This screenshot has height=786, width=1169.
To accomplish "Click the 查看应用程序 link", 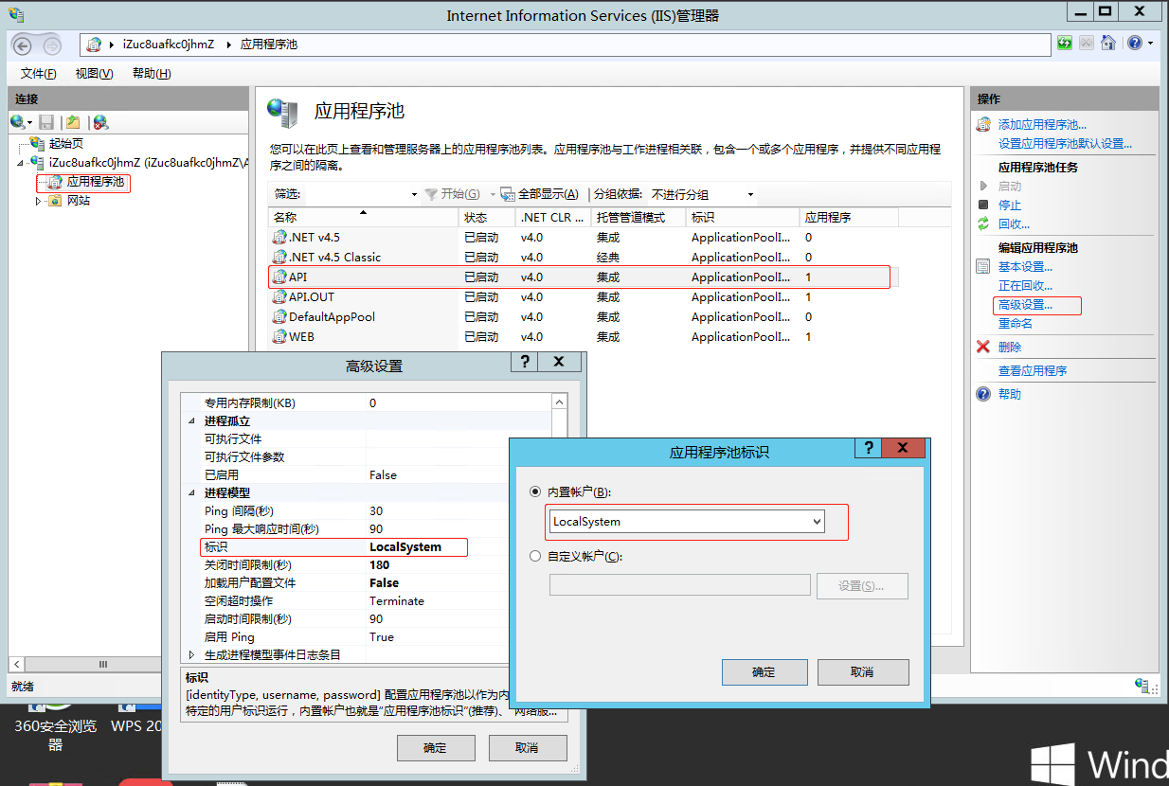I will coord(1033,371).
